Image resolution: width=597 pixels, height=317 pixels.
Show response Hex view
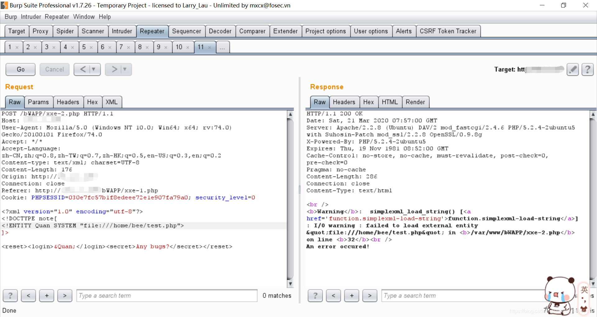click(368, 102)
